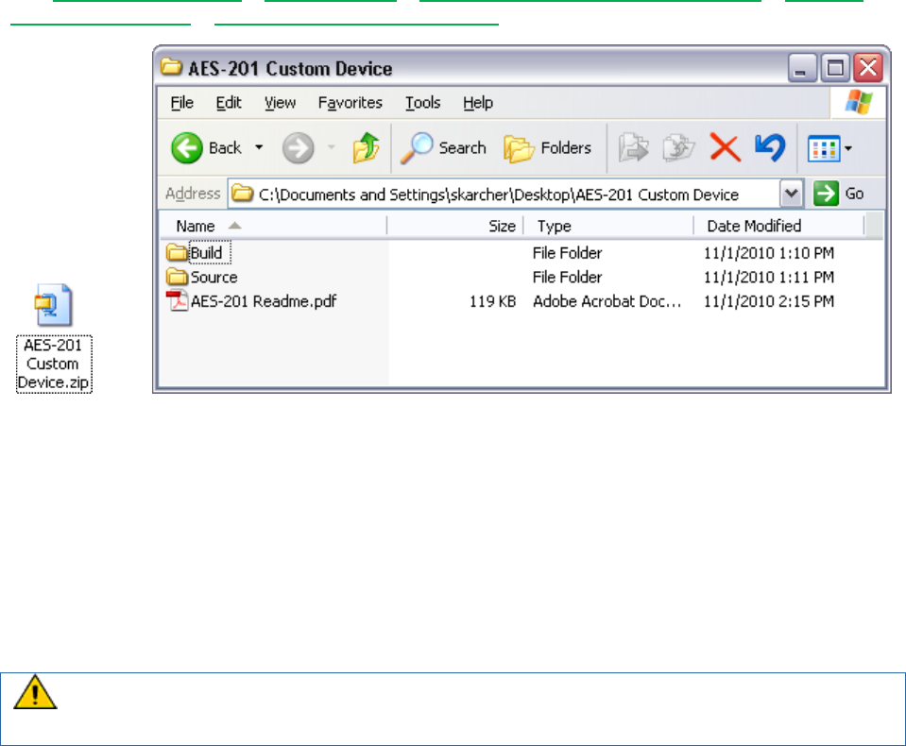The image size is (906, 746).
Task: Select the AES-201 Custom Device.zip desktop icon
Action: (x=53, y=305)
